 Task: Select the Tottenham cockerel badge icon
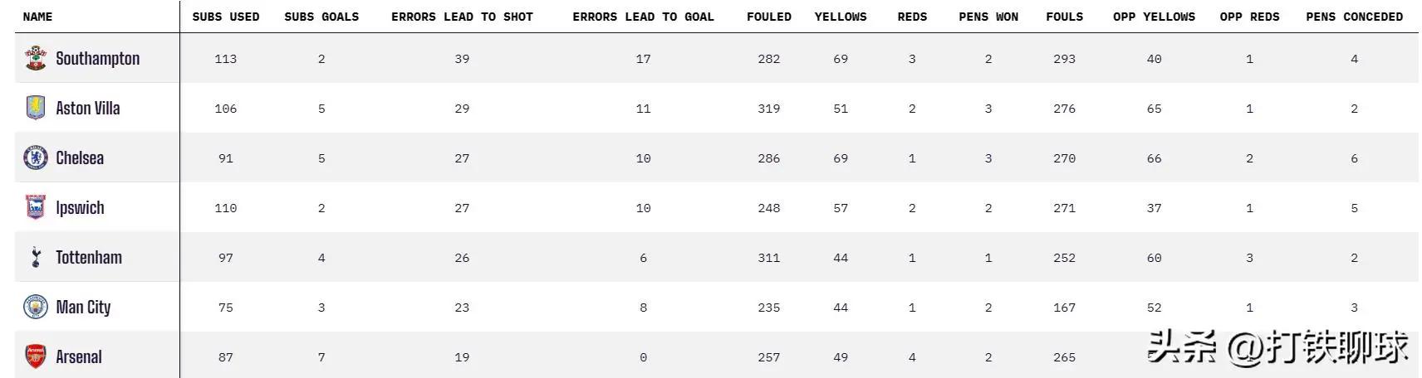36,257
